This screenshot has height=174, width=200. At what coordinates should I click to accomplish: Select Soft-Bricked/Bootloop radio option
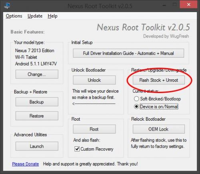[157, 99]
